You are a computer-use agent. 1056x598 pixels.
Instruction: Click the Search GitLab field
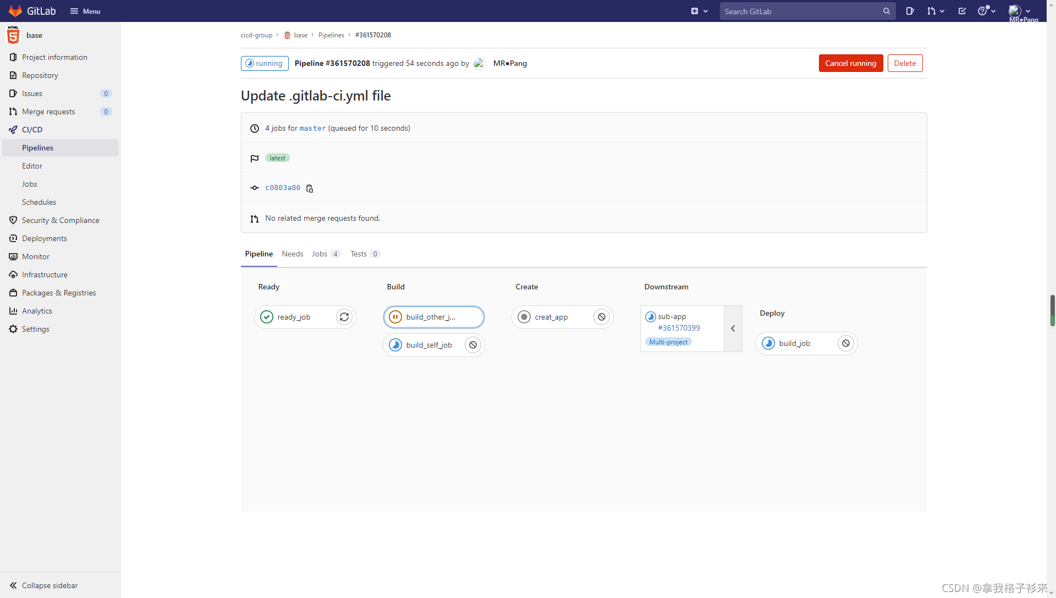point(800,11)
